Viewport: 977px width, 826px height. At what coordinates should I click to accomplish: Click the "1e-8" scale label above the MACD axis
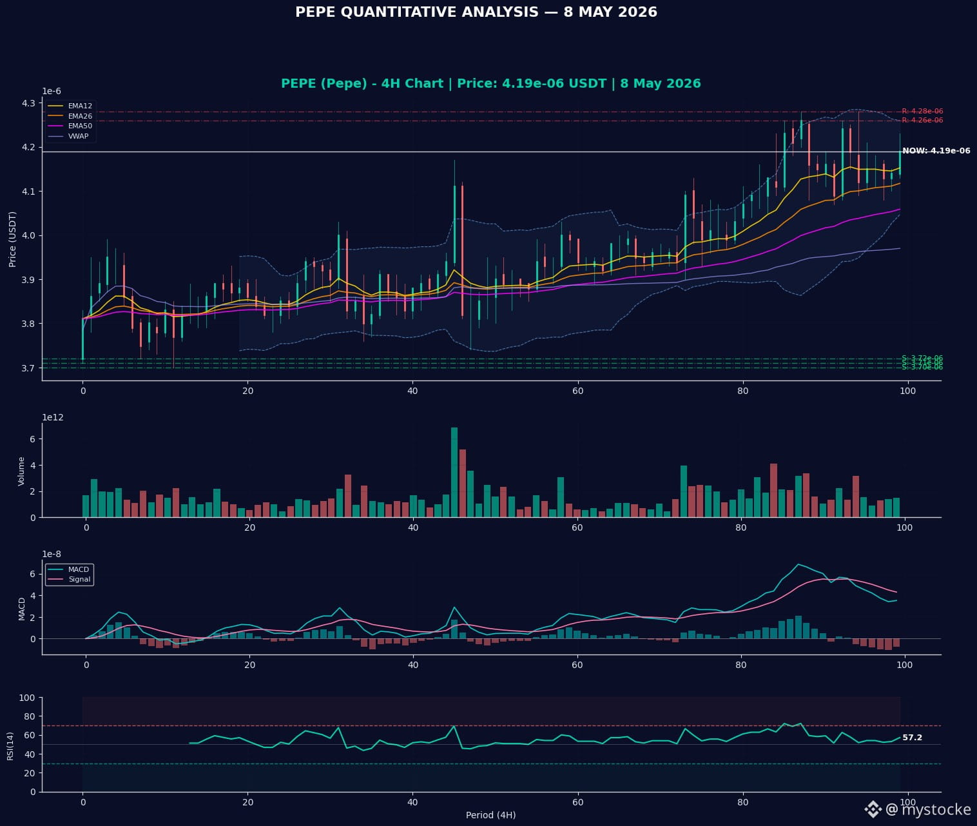tap(52, 555)
